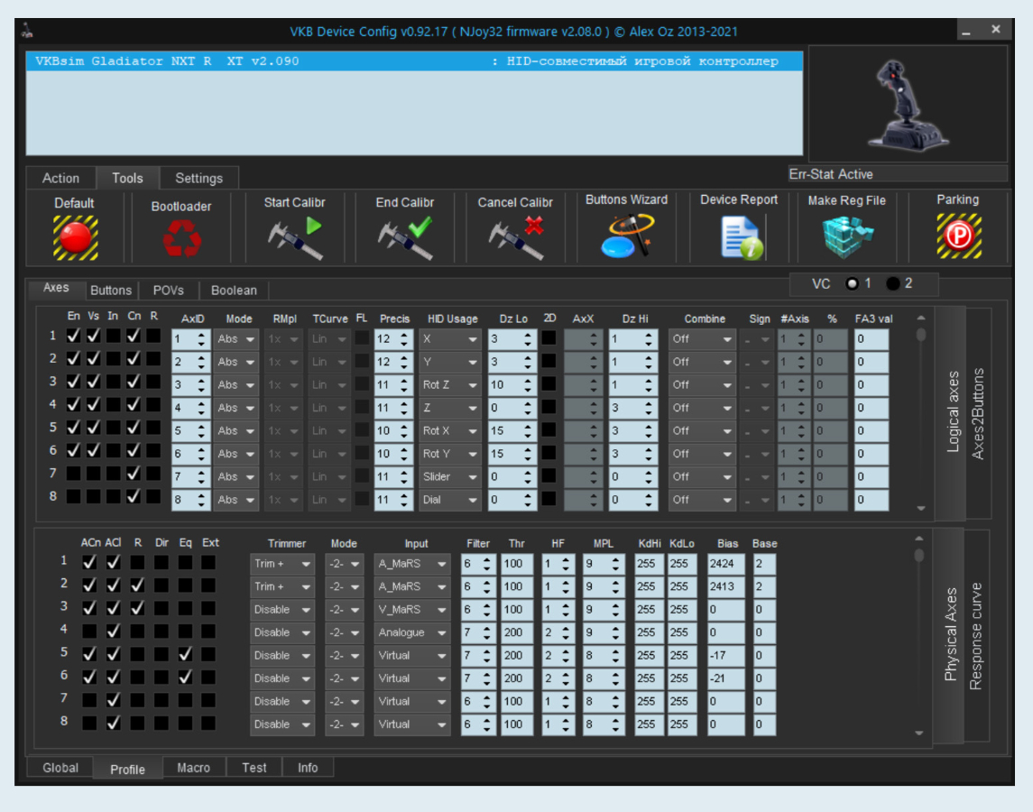Uncheck R box for physical axis 3
1033x812 pixels.
tap(137, 608)
